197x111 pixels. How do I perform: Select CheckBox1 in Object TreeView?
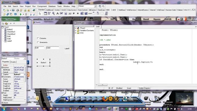pos(11,32)
